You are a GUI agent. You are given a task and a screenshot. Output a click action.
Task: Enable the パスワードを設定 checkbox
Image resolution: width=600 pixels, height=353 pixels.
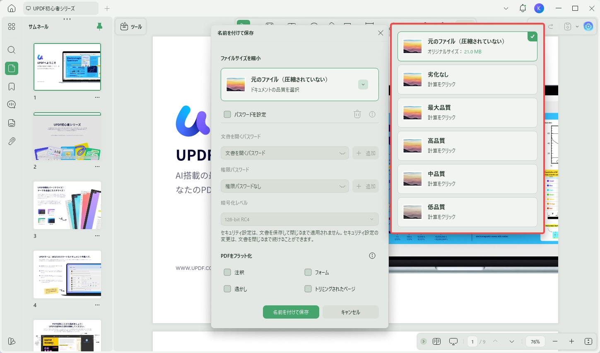point(227,114)
